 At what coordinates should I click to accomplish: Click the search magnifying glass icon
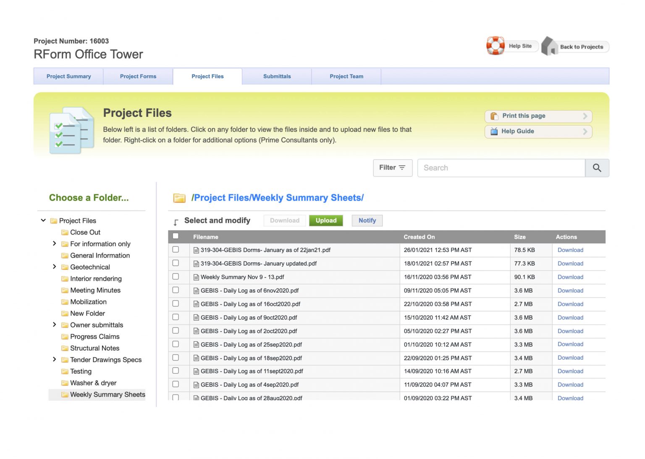point(597,168)
